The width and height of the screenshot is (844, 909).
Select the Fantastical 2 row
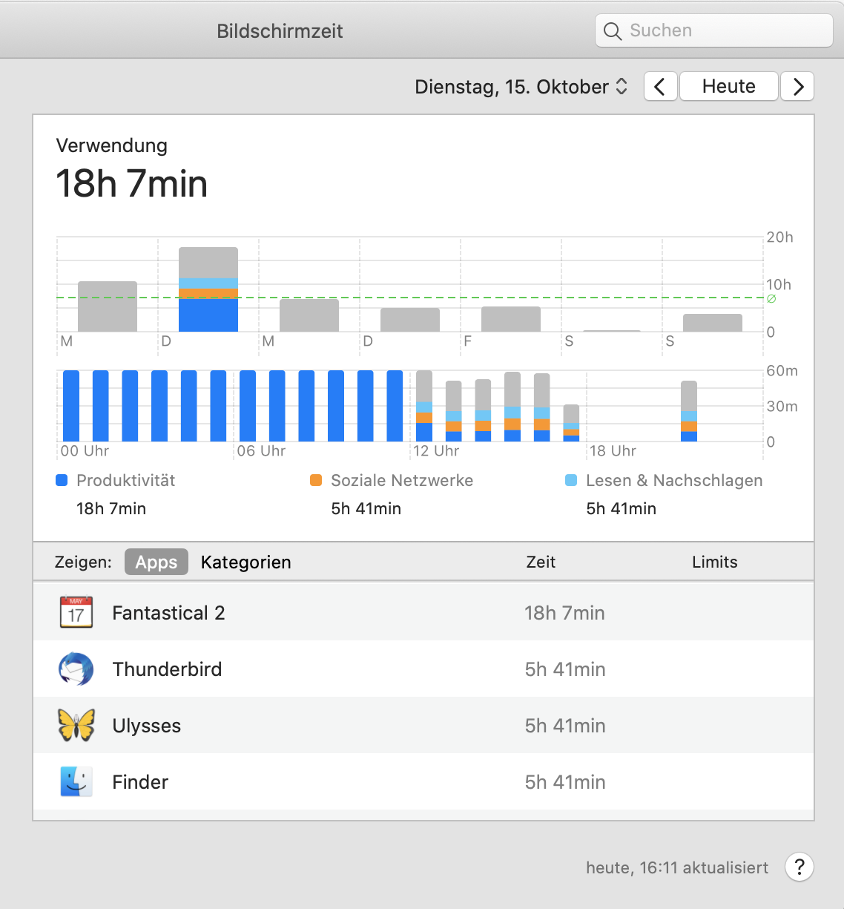point(423,613)
